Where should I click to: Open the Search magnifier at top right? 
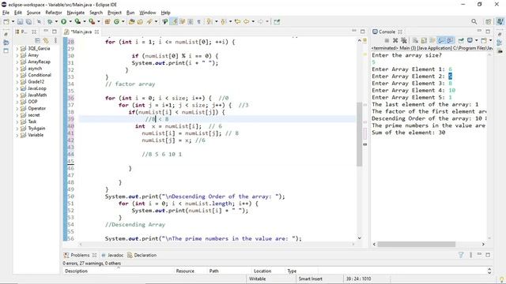click(474, 21)
